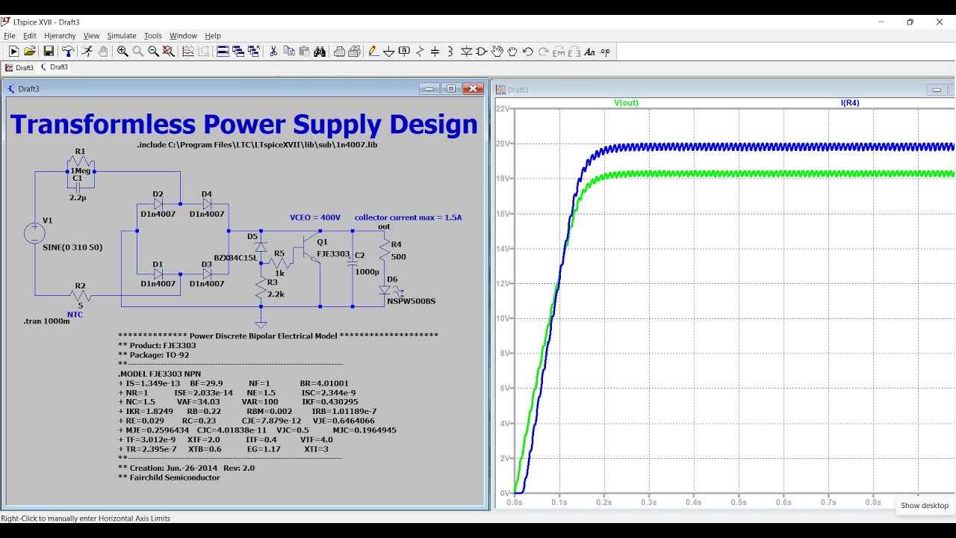Open the Hierarchy menu
The height and width of the screenshot is (538, 956).
tap(60, 36)
